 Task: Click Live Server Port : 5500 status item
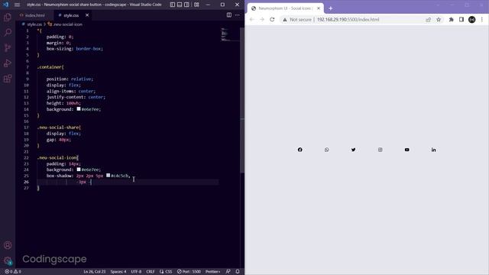pyautogui.click(x=189, y=272)
